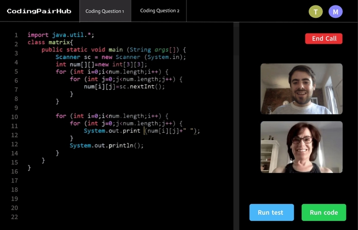
Task: Click Run test button
Action: click(x=271, y=212)
